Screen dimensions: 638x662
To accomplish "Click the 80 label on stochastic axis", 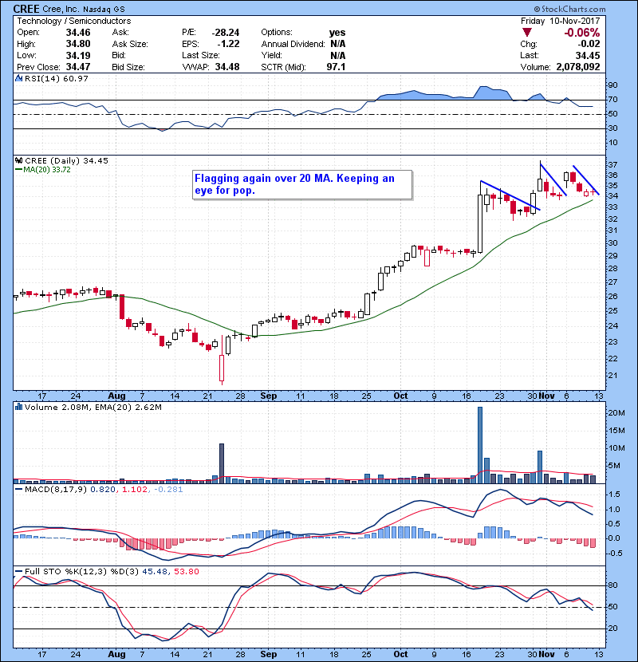I will coord(612,585).
